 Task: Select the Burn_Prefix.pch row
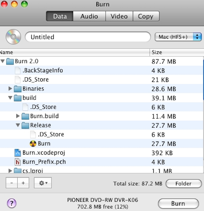[101, 162]
